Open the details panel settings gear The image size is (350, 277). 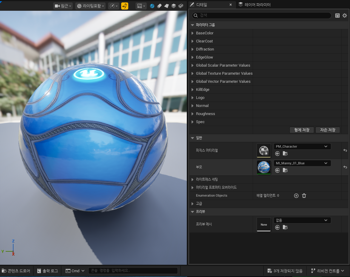click(345, 16)
